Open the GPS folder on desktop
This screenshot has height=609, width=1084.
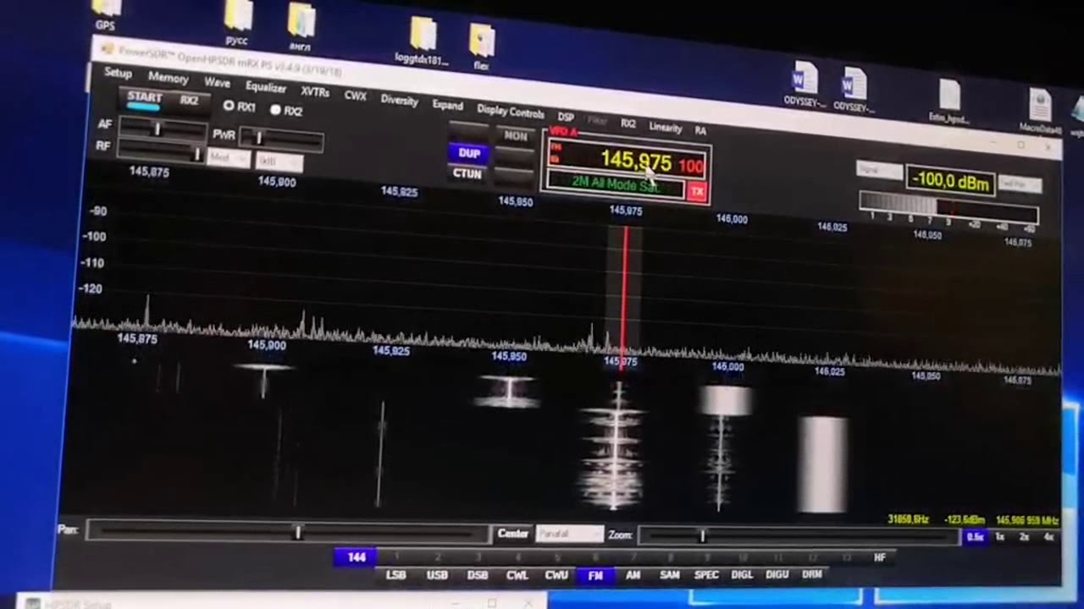tap(106, 13)
